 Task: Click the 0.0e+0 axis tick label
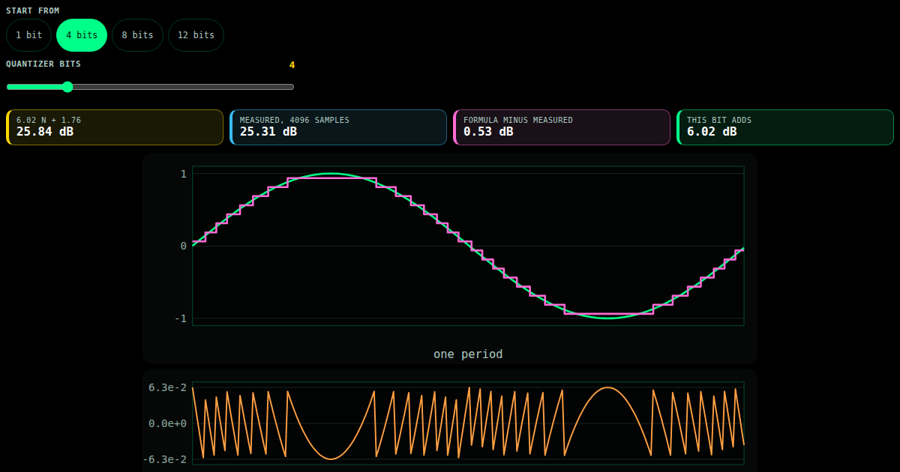pos(167,423)
